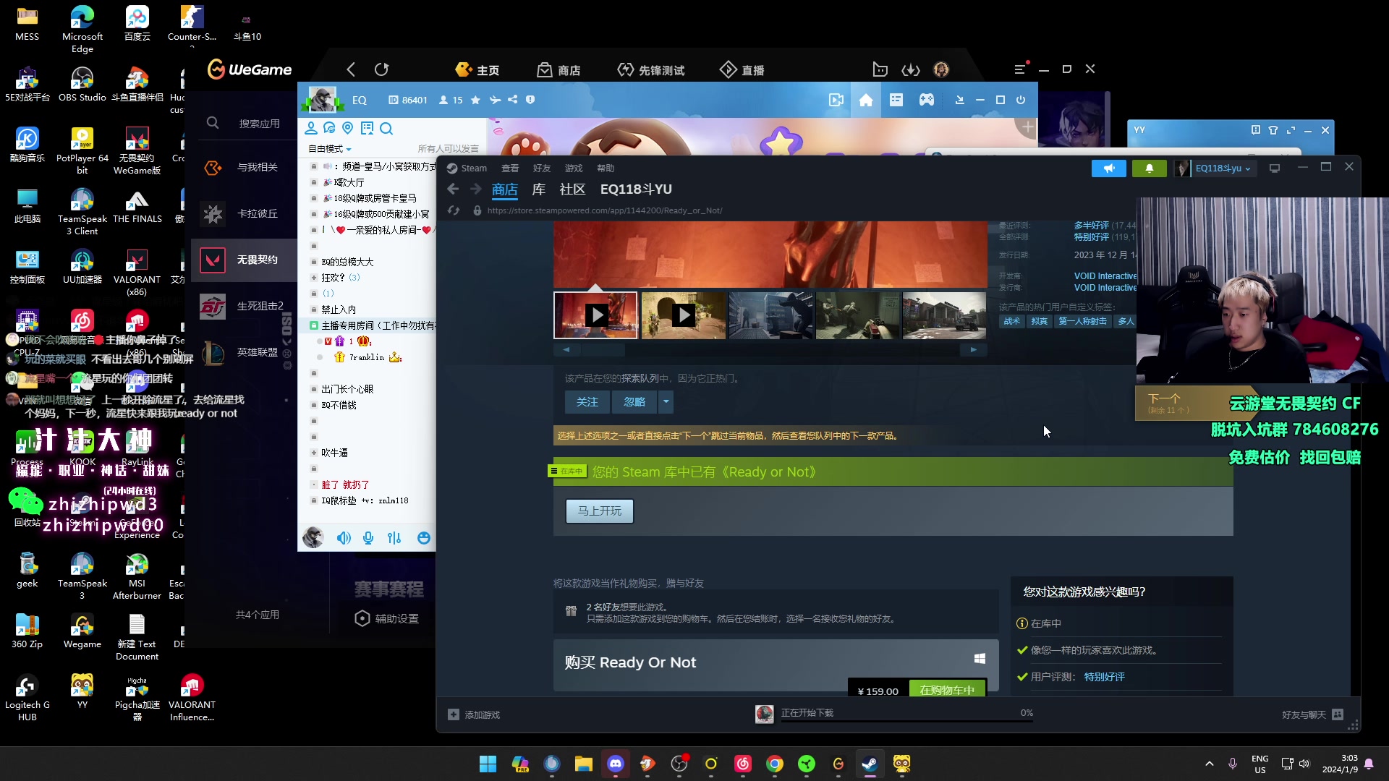Screen dimensions: 1389x781
Task: Toggle the YY speaker volume icon
Action: pyautogui.click(x=344, y=538)
